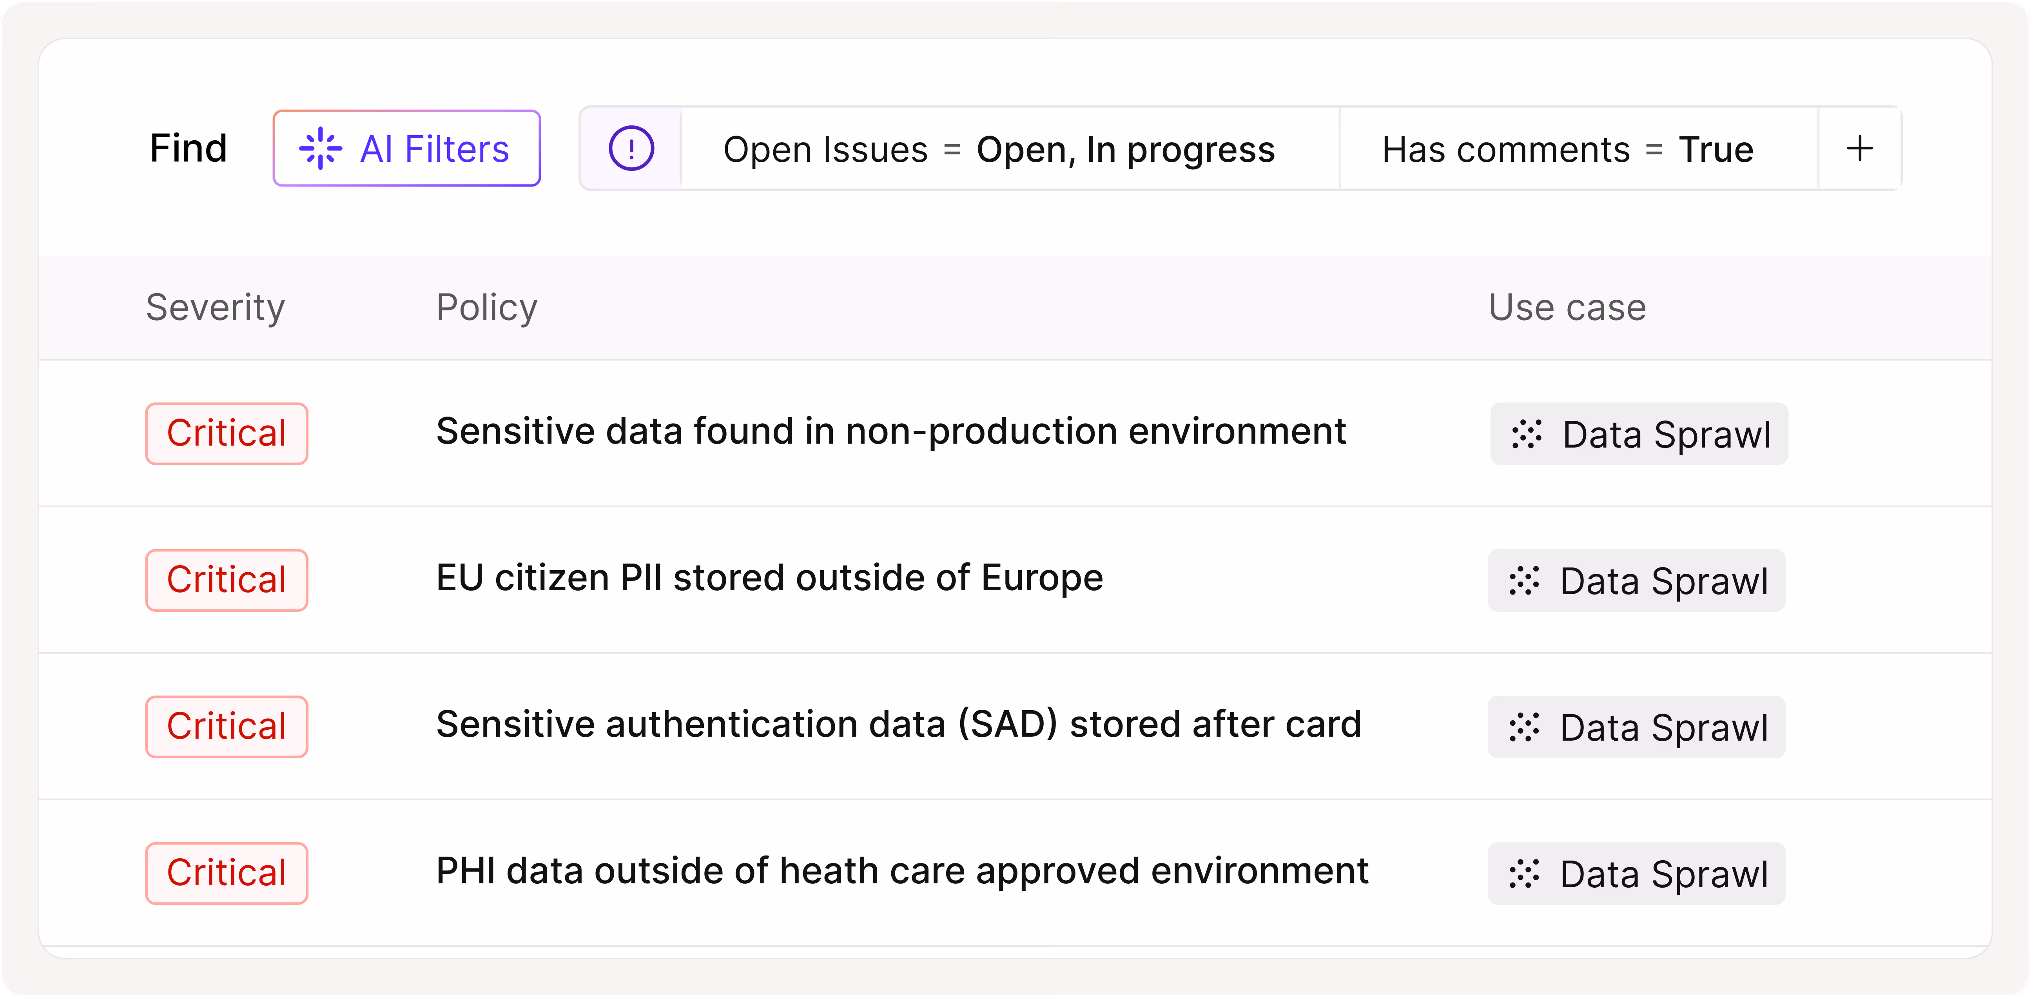Open 'Sensitive data found in non-production environment' policy
This screenshot has width=2031, height=997.
pyautogui.click(x=890, y=431)
